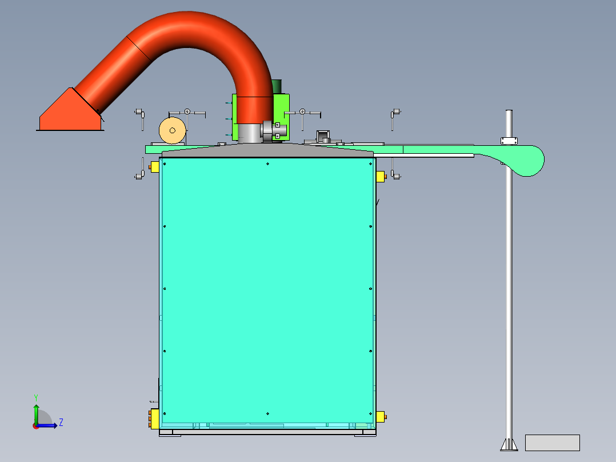616x462 pixels.
Task: Select the tall silver support pole
Action: pos(510,286)
